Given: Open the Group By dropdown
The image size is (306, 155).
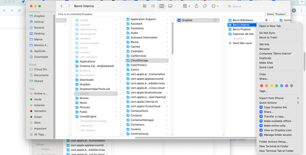Looking at the screenshot, I should point(186,6).
